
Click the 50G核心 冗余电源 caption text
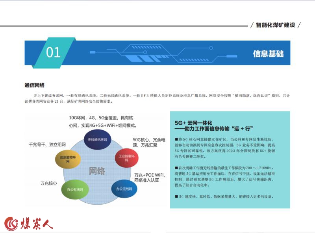point(149,142)
